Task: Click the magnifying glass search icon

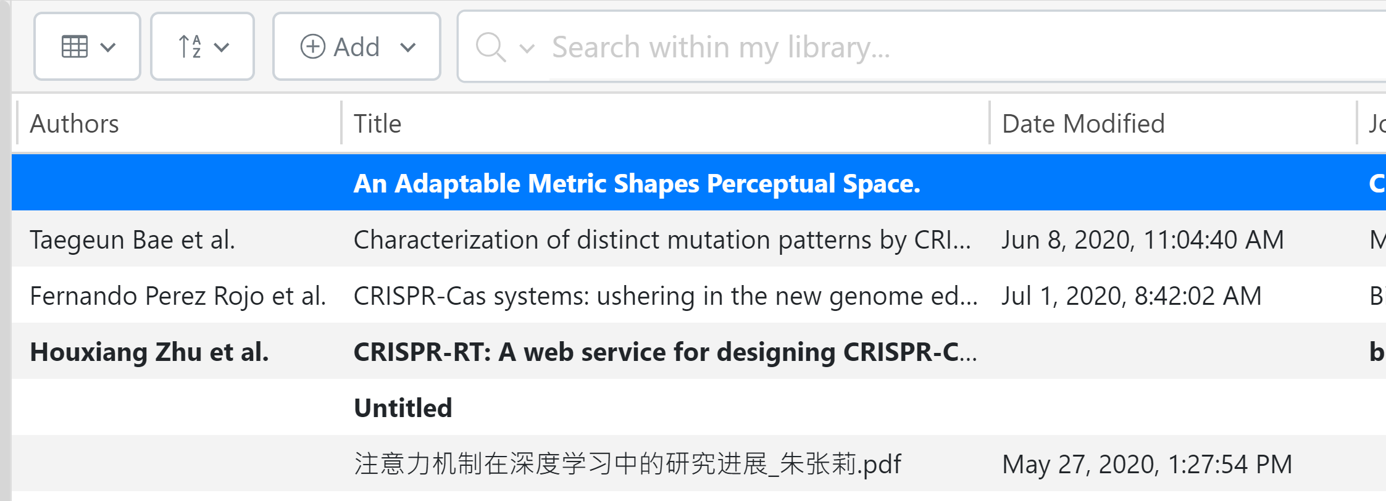Action: click(491, 47)
